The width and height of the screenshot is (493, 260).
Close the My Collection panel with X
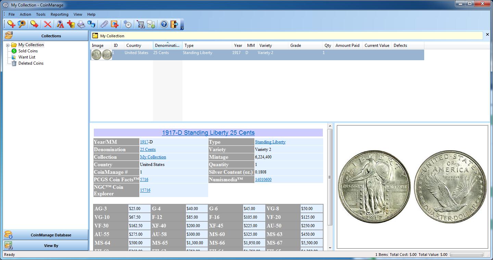click(x=488, y=35)
